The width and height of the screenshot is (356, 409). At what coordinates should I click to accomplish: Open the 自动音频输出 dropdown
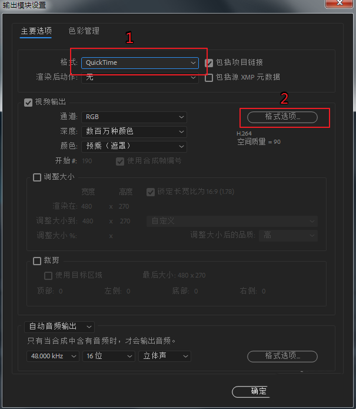click(x=59, y=327)
